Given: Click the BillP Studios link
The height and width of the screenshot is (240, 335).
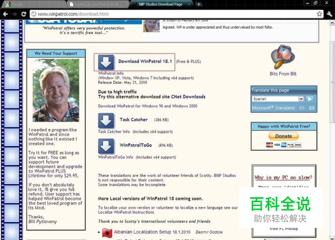Looking at the screenshot, I should (225, 176).
